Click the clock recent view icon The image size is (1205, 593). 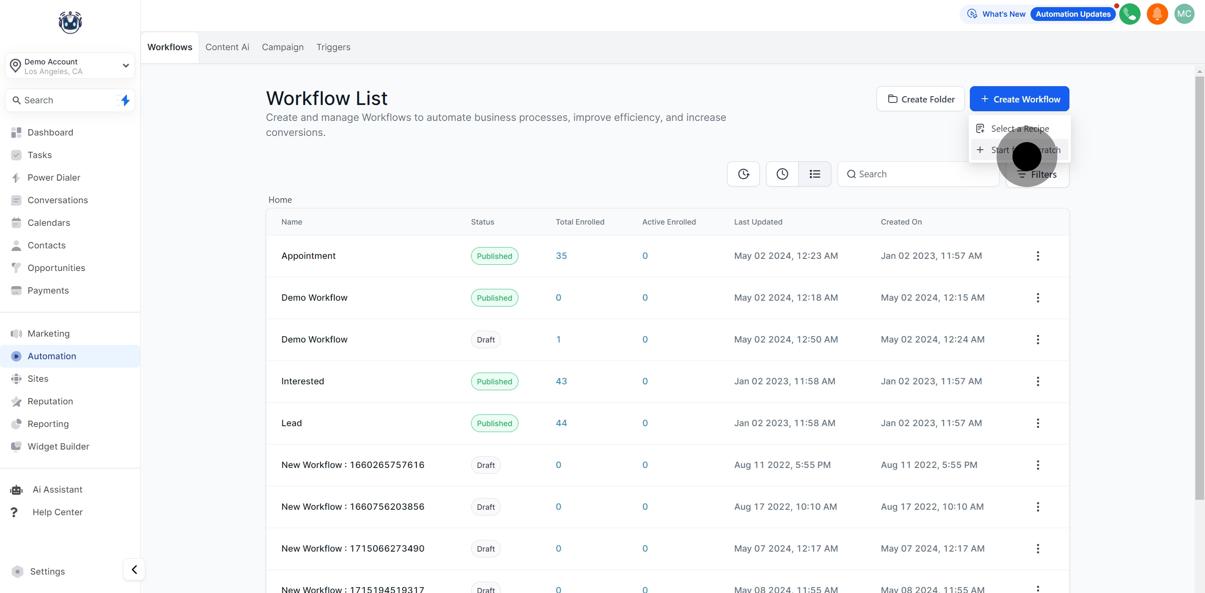point(782,174)
